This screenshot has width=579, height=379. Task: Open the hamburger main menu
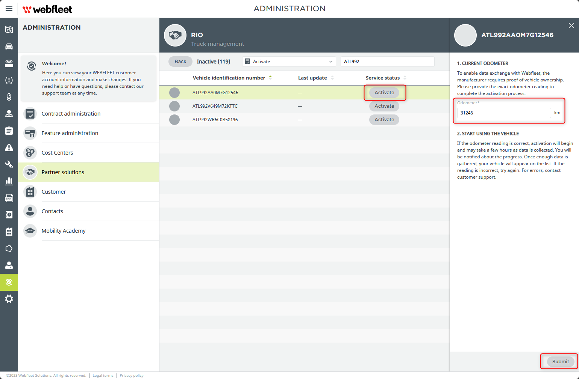(x=9, y=9)
